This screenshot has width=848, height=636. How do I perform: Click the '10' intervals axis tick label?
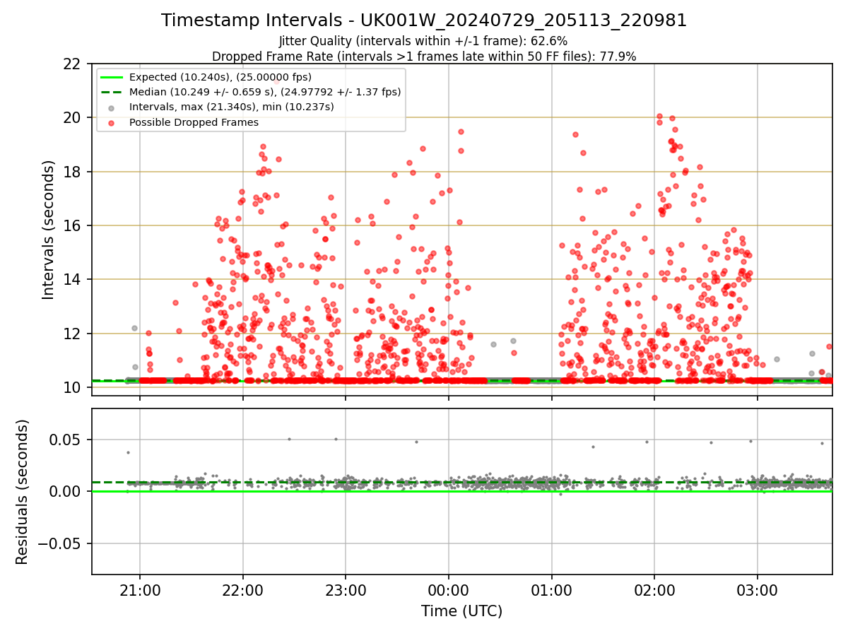click(73, 388)
